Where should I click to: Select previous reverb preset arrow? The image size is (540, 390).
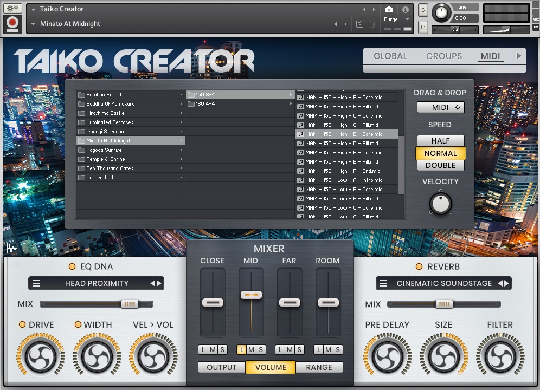coord(500,283)
